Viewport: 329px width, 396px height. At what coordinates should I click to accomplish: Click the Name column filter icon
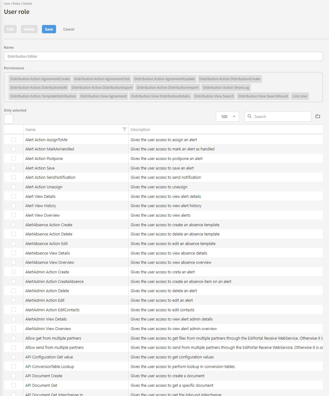124,129
